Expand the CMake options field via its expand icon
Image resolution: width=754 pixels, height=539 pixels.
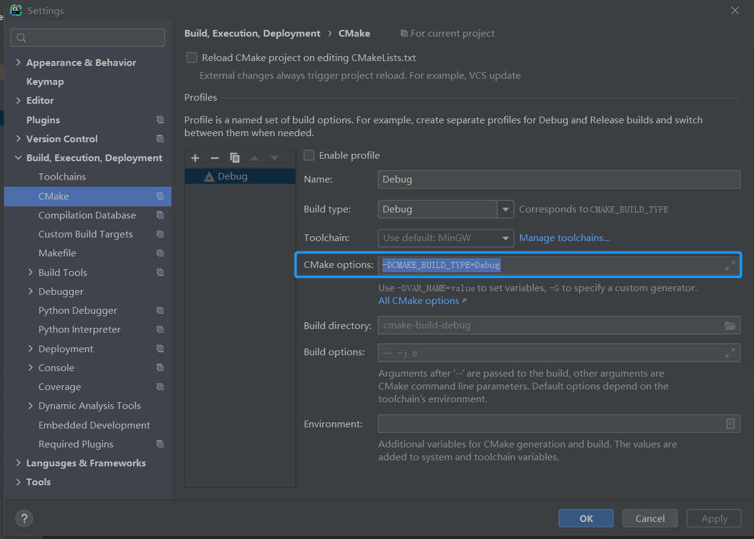730,265
